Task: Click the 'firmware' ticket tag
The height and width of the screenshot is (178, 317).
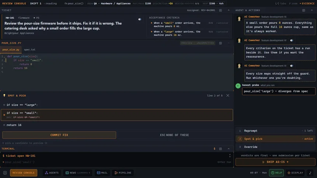Action: click(x=24, y=18)
